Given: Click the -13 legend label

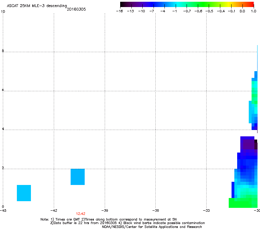Looking at the screenshot, I should tap(130, 11).
